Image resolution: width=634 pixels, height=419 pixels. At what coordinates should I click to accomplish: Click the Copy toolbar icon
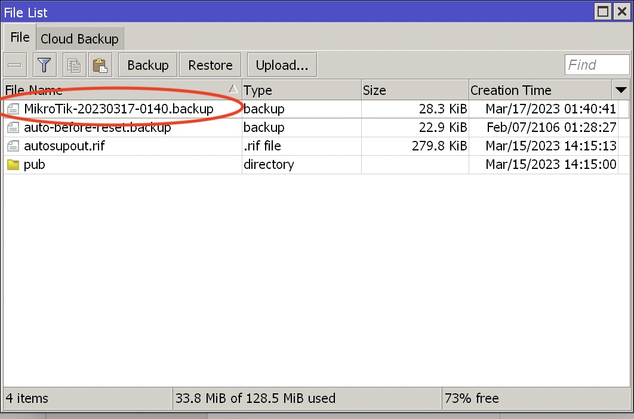[75, 64]
